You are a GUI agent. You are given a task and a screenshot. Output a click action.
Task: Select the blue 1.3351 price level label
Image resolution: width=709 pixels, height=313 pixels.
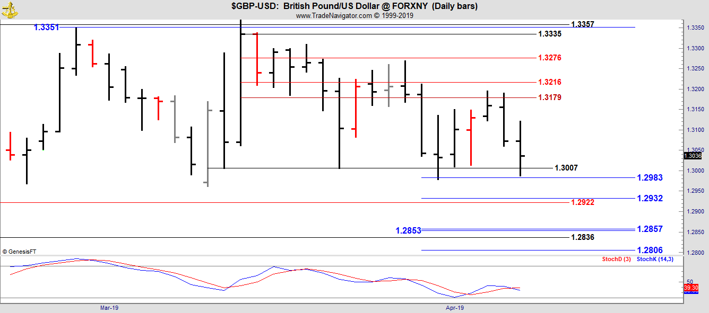(x=46, y=27)
